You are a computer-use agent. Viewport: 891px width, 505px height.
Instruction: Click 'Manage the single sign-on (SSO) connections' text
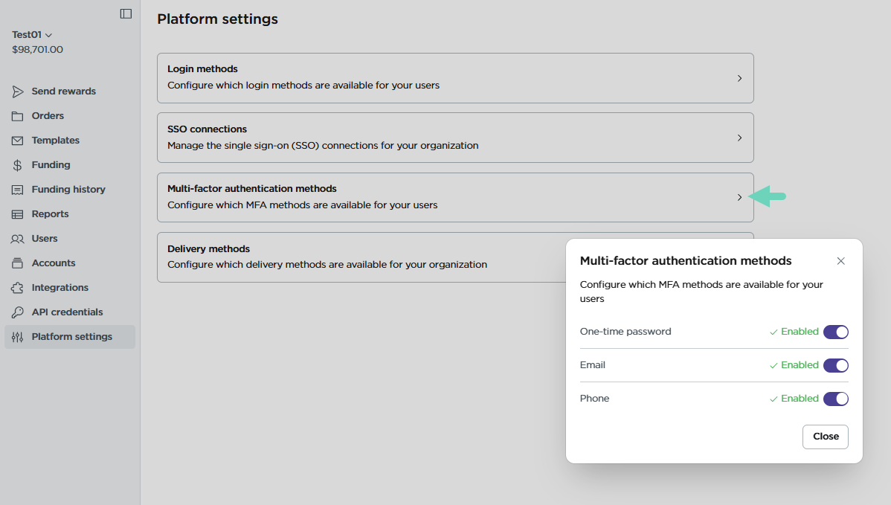[323, 146]
